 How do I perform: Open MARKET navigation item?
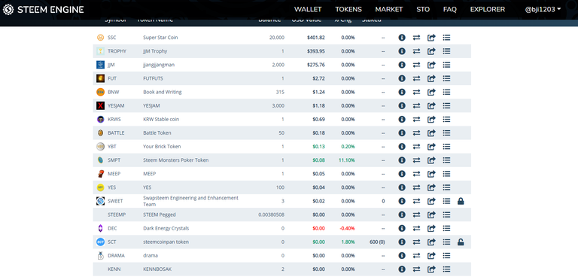[389, 10]
